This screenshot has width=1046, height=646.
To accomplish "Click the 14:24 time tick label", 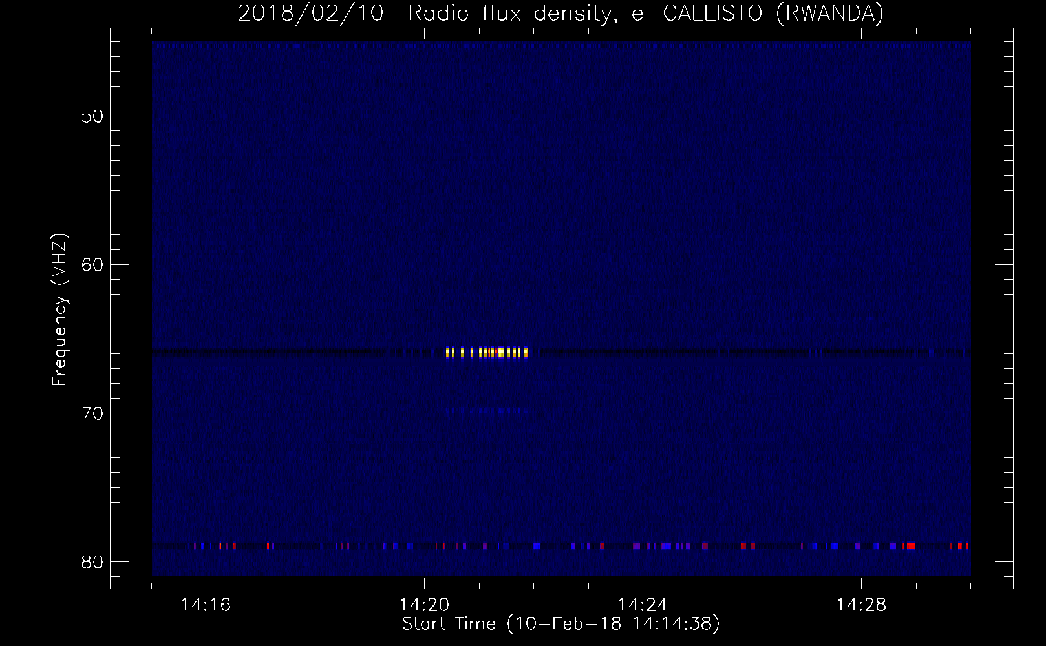I will coord(643,605).
